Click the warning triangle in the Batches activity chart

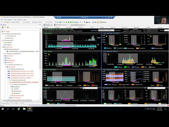(x=107, y=36)
